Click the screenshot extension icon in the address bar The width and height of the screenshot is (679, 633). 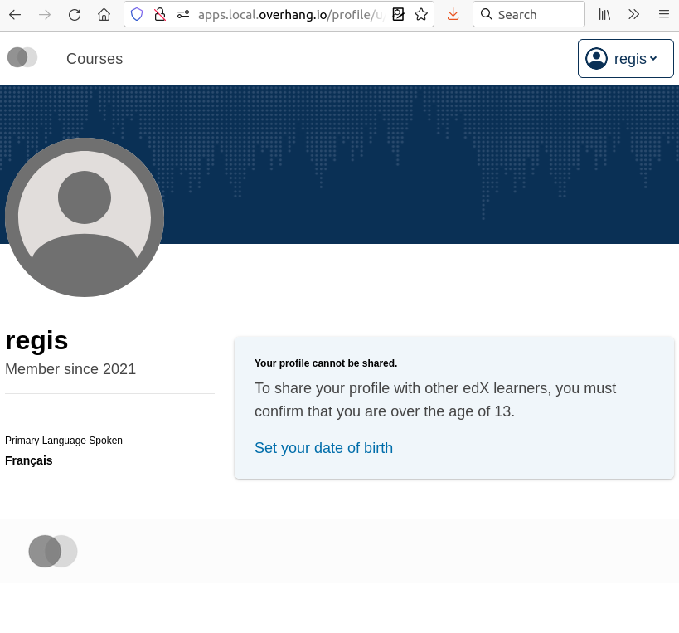pos(398,14)
